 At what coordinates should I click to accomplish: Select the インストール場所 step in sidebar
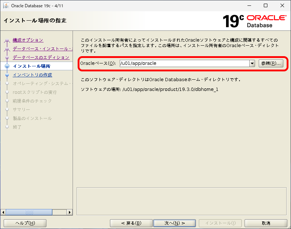tap(32, 66)
